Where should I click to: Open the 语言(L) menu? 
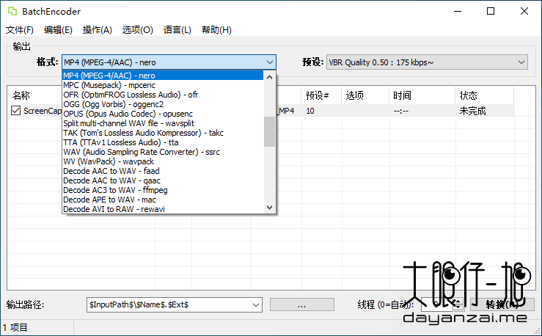click(177, 30)
